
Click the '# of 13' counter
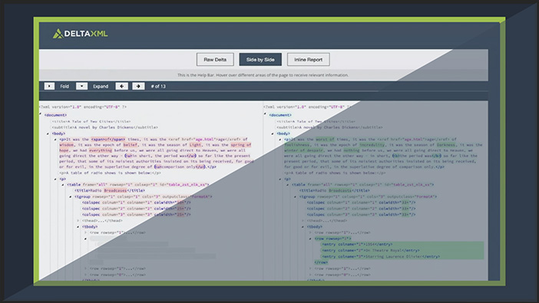coord(158,86)
